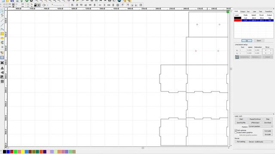Click the Port setting button
This screenshot has width=275, height=154.
click(x=241, y=142)
